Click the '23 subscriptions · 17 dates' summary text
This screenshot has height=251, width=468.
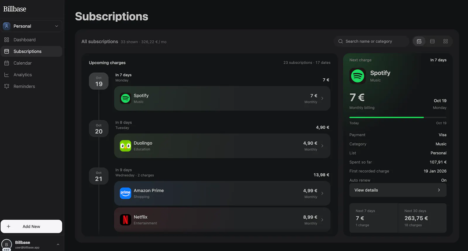(307, 63)
